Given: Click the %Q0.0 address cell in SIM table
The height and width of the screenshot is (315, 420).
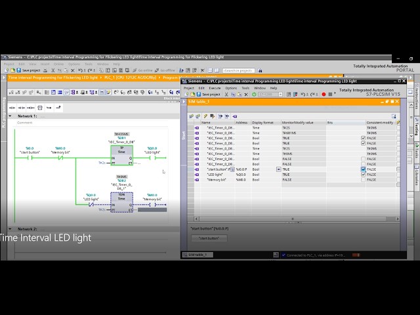Looking at the screenshot, I should pos(243,175).
